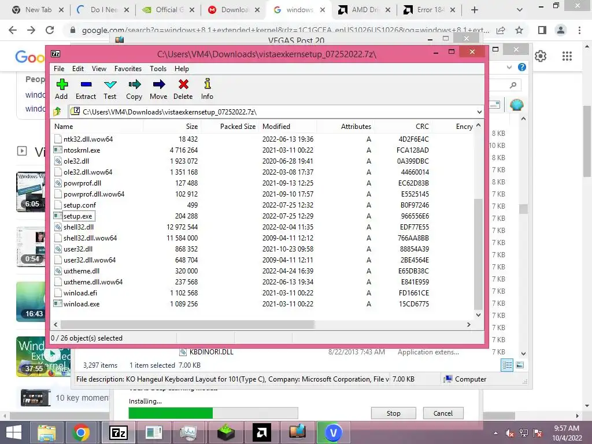Select the winload.exe file icon
This screenshot has width=592, height=444.
tap(58, 304)
